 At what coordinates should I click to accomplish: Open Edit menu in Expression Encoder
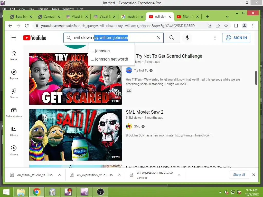pyautogui.click(x=13, y=9)
